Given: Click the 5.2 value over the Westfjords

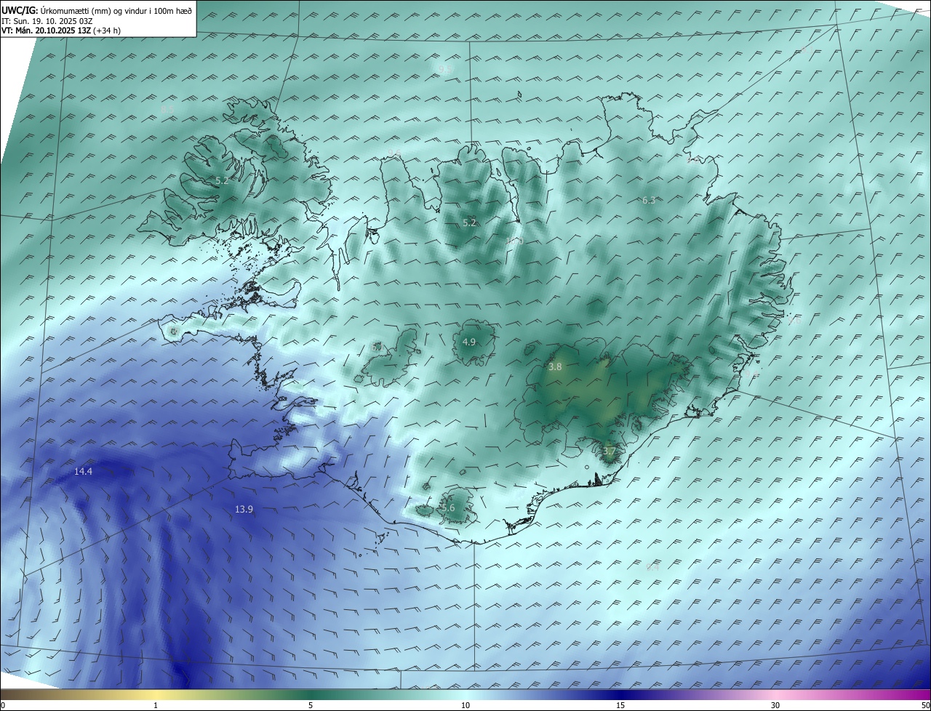Looking at the screenshot, I should [x=222, y=180].
